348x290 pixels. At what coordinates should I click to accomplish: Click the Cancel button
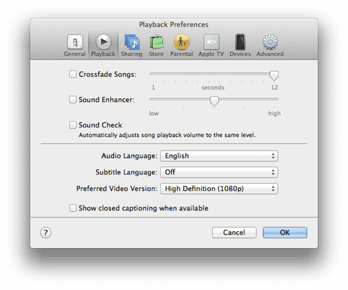pyautogui.click(x=234, y=233)
